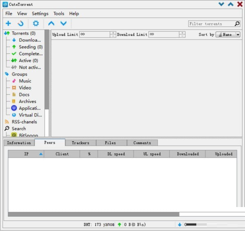The image size is (245, 231).
Task: Show Seeding torrents category
Action: pos(30,47)
